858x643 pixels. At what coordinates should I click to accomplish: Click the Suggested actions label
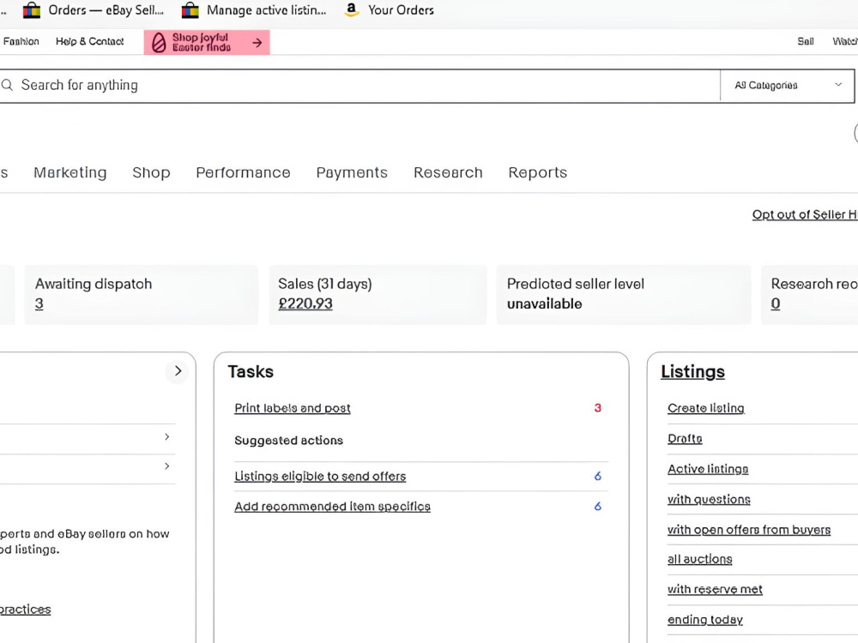coord(288,440)
